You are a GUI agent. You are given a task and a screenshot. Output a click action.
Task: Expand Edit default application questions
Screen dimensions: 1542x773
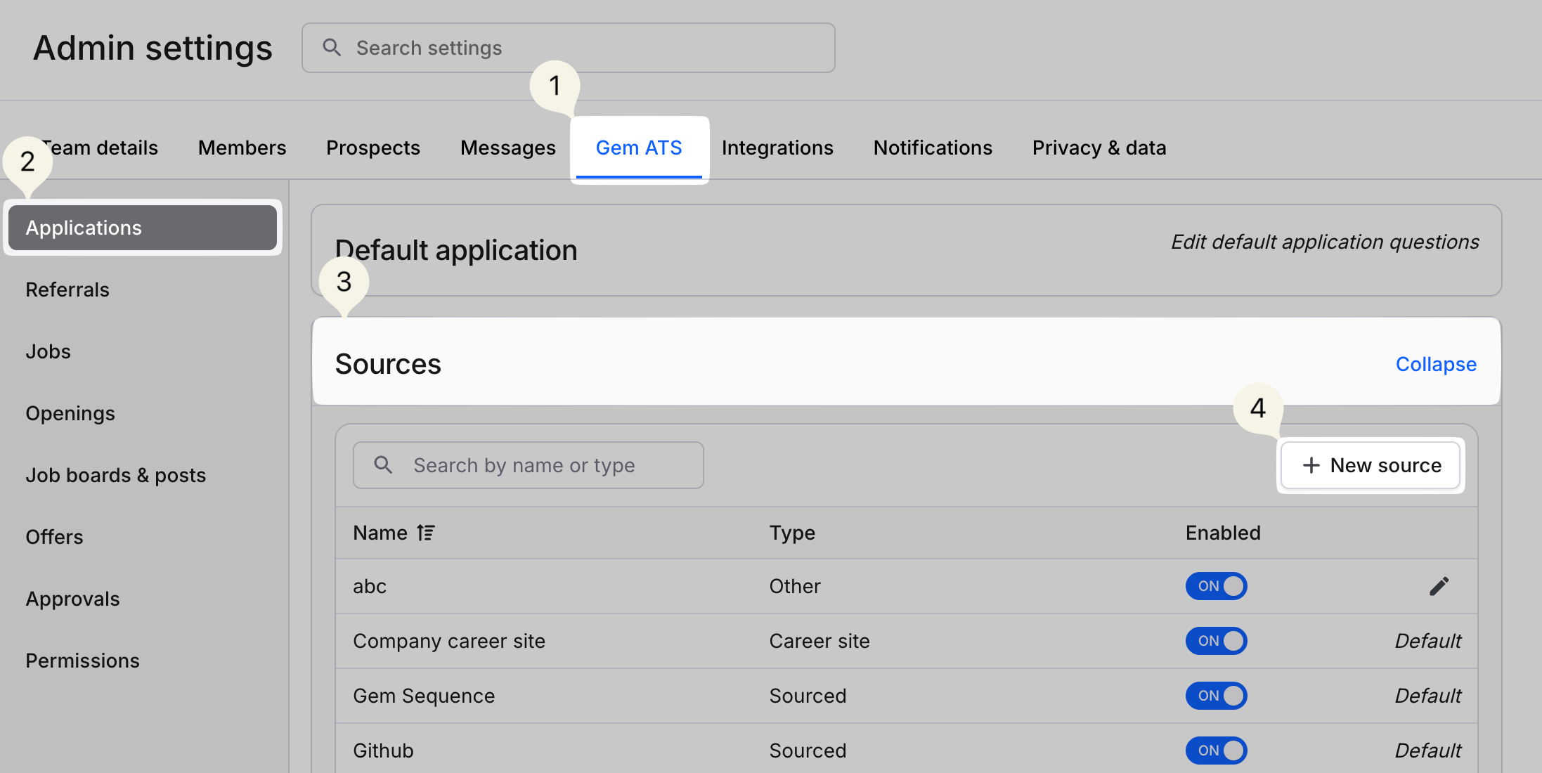pyautogui.click(x=1324, y=242)
